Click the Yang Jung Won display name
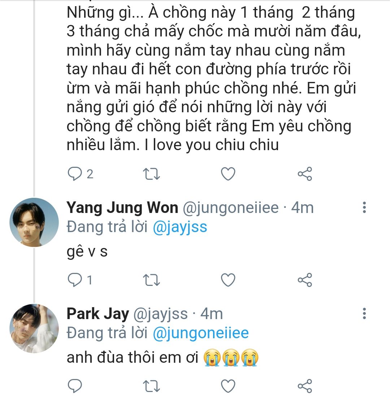The height and width of the screenshot is (401, 390). tap(122, 208)
